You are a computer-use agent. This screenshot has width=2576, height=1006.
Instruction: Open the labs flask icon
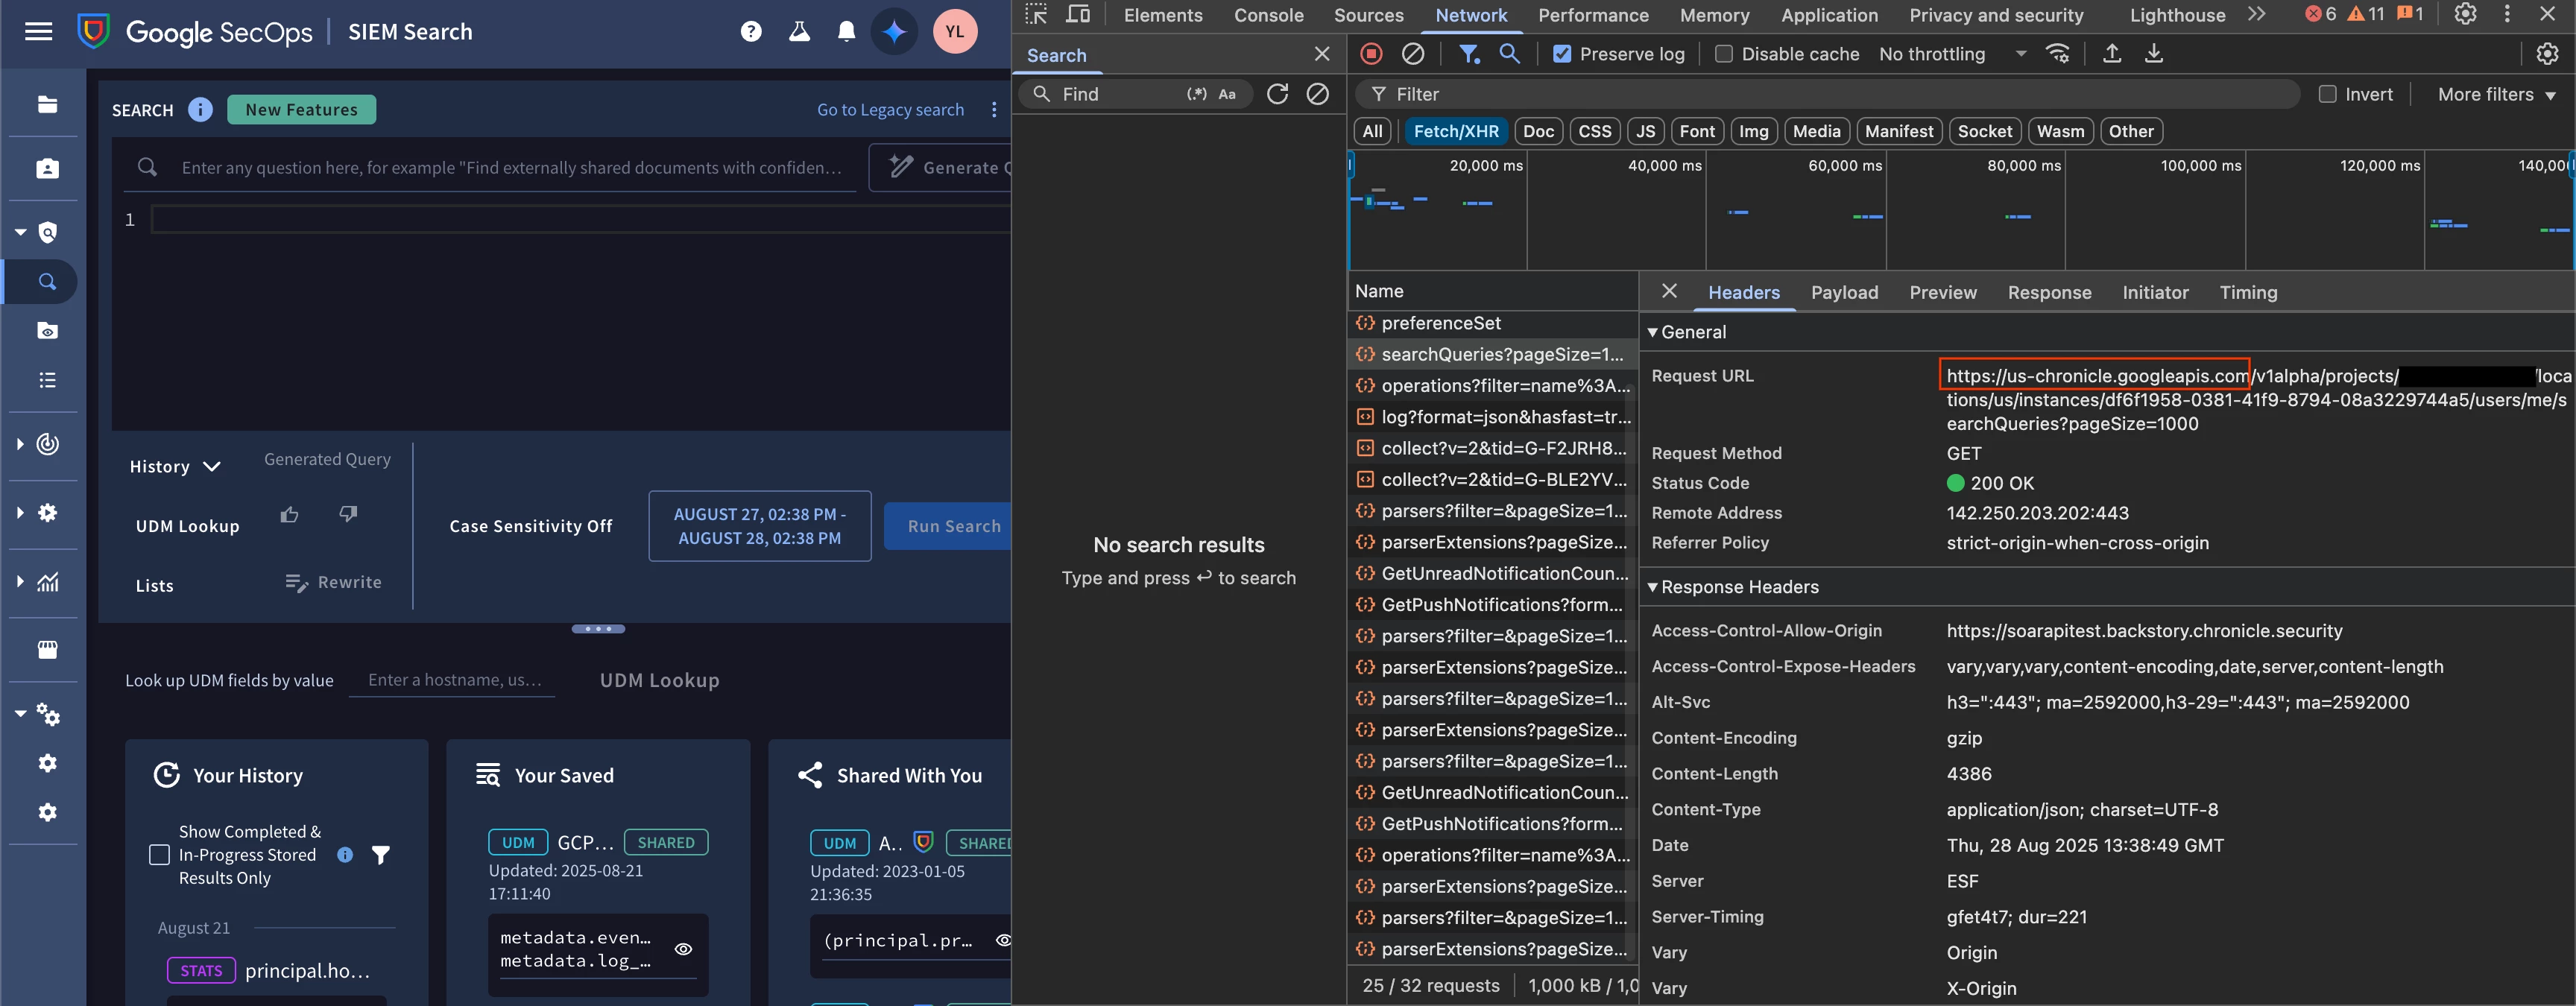[x=799, y=32]
